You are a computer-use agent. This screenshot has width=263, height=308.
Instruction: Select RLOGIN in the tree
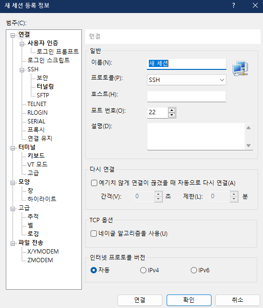point(38,113)
